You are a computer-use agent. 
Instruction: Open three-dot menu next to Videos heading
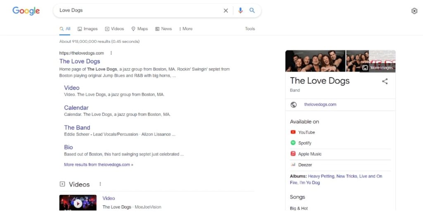(x=100, y=184)
